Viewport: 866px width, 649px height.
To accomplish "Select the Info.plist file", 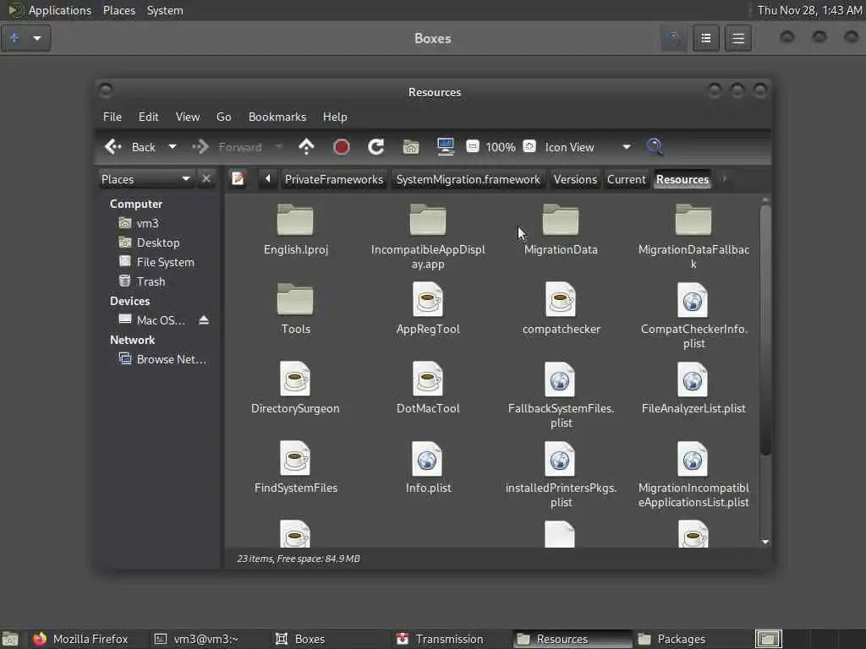I will [428, 468].
